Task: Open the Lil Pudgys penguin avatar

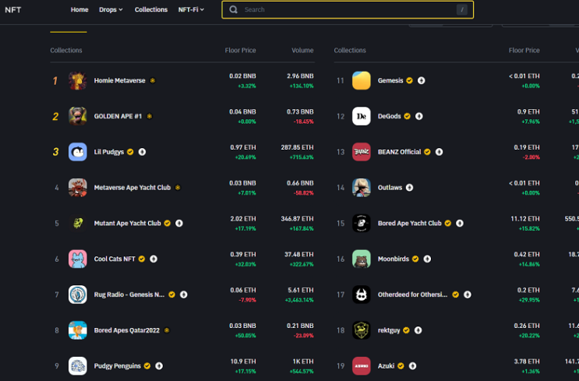Action: coord(78,152)
